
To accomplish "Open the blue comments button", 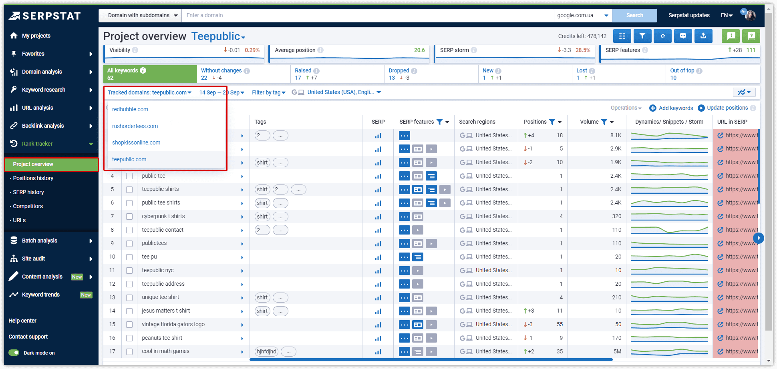I will point(683,36).
